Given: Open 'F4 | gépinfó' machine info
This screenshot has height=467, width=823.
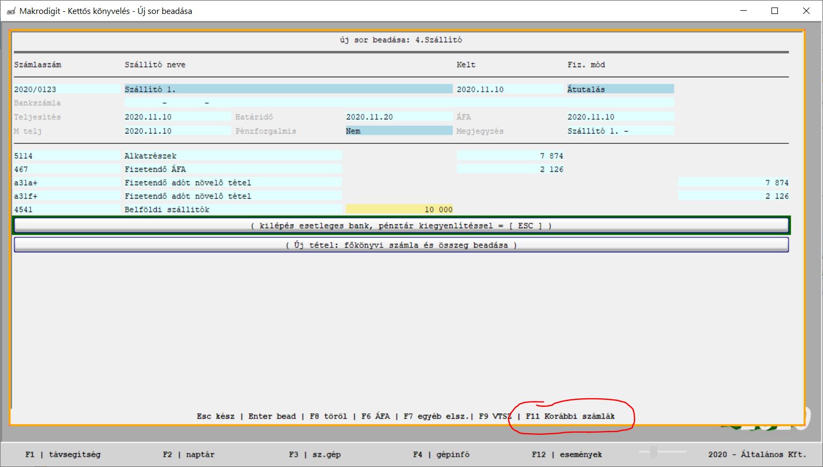Looking at the screenshot, I should [441, 454].
